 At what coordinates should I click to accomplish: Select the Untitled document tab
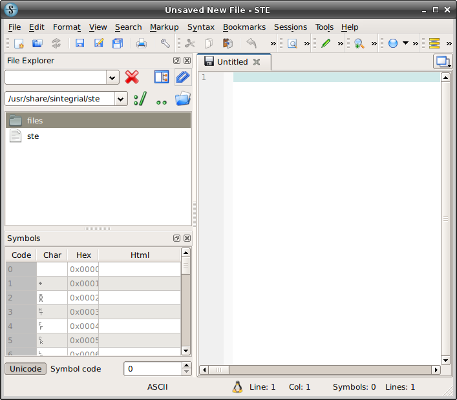(234, 62)
